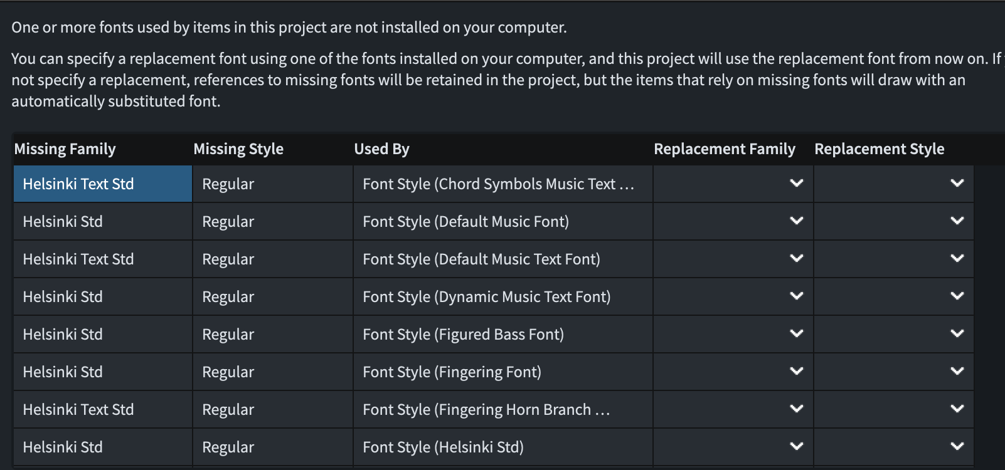Expand Replacement Style for Default Music Font
The height and width of the screenshot is (470, 1005).
pyautogui.click(x=893, y=221)
